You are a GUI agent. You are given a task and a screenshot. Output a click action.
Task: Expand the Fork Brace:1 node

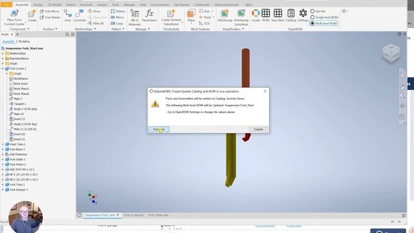3,150
